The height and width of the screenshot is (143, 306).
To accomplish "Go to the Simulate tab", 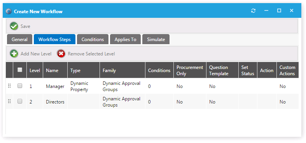I will tap(156, 40).
